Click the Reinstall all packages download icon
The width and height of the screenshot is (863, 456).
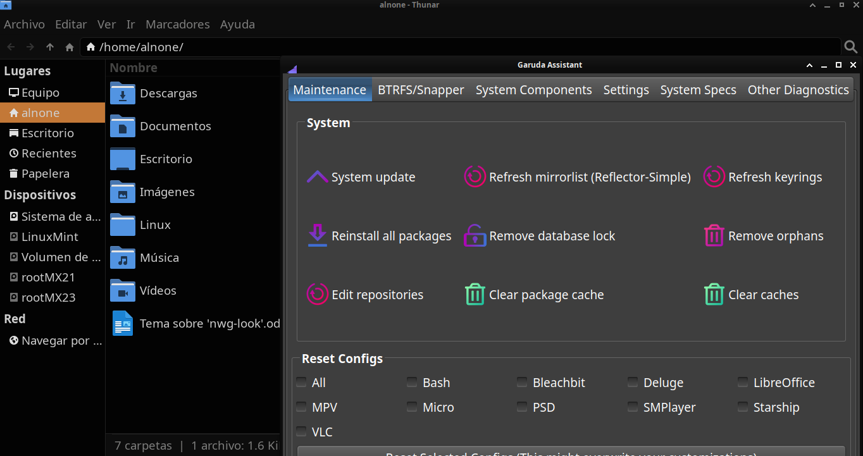[317, 236]
